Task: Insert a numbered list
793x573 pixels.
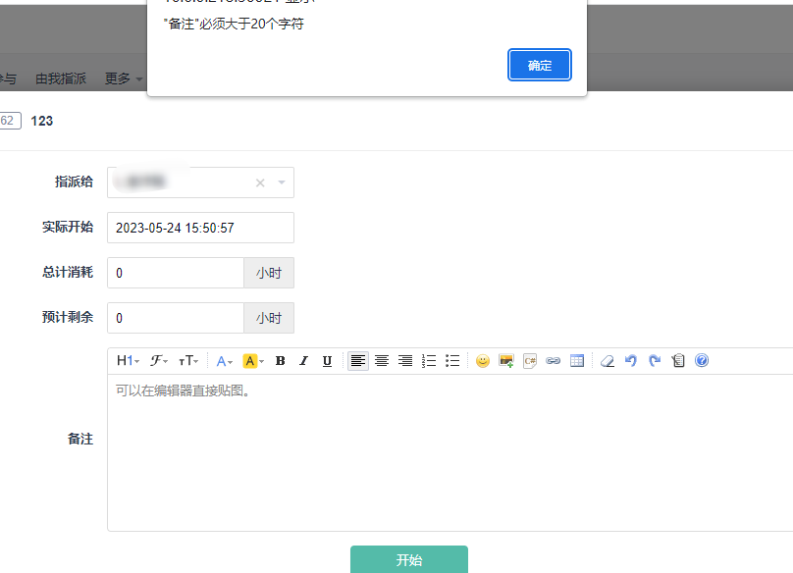Action: [x=429, y=361]
